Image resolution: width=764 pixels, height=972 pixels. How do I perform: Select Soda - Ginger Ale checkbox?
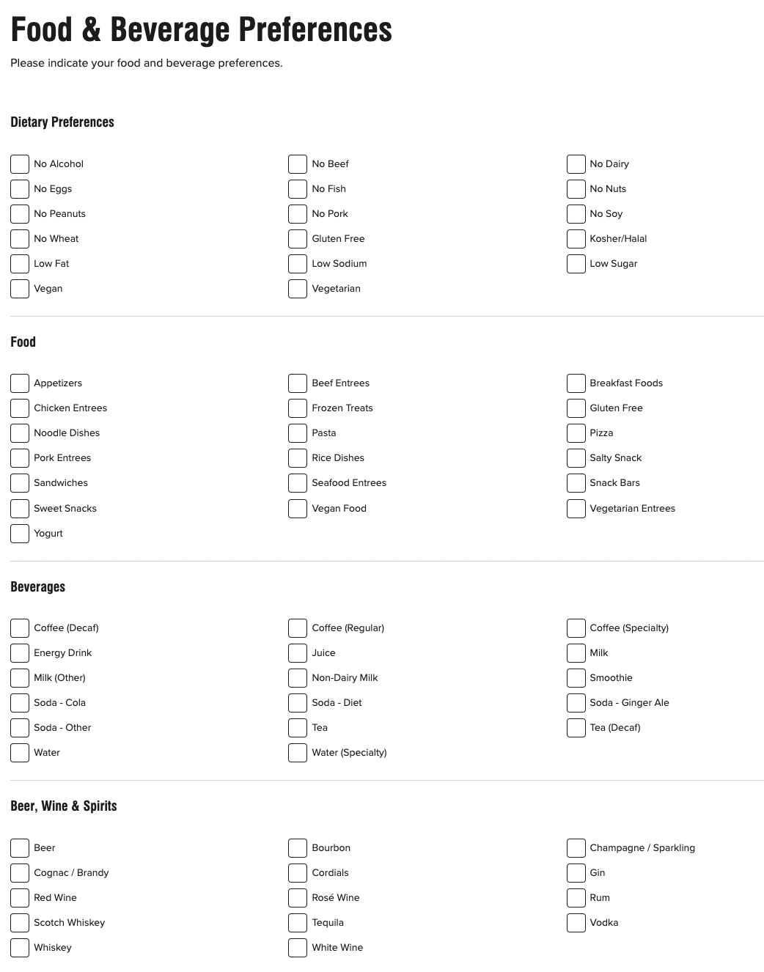coord(576,702)
